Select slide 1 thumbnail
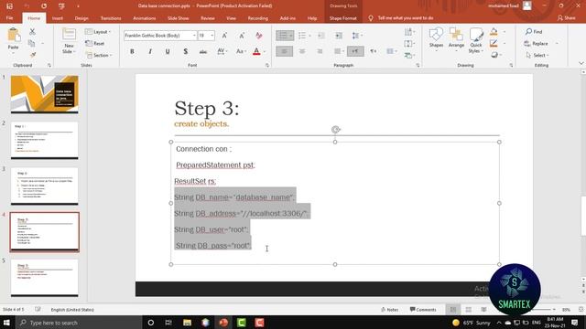The height and width of the screenshot is (329, 586). pyautogui.click(x=45, y=94)
